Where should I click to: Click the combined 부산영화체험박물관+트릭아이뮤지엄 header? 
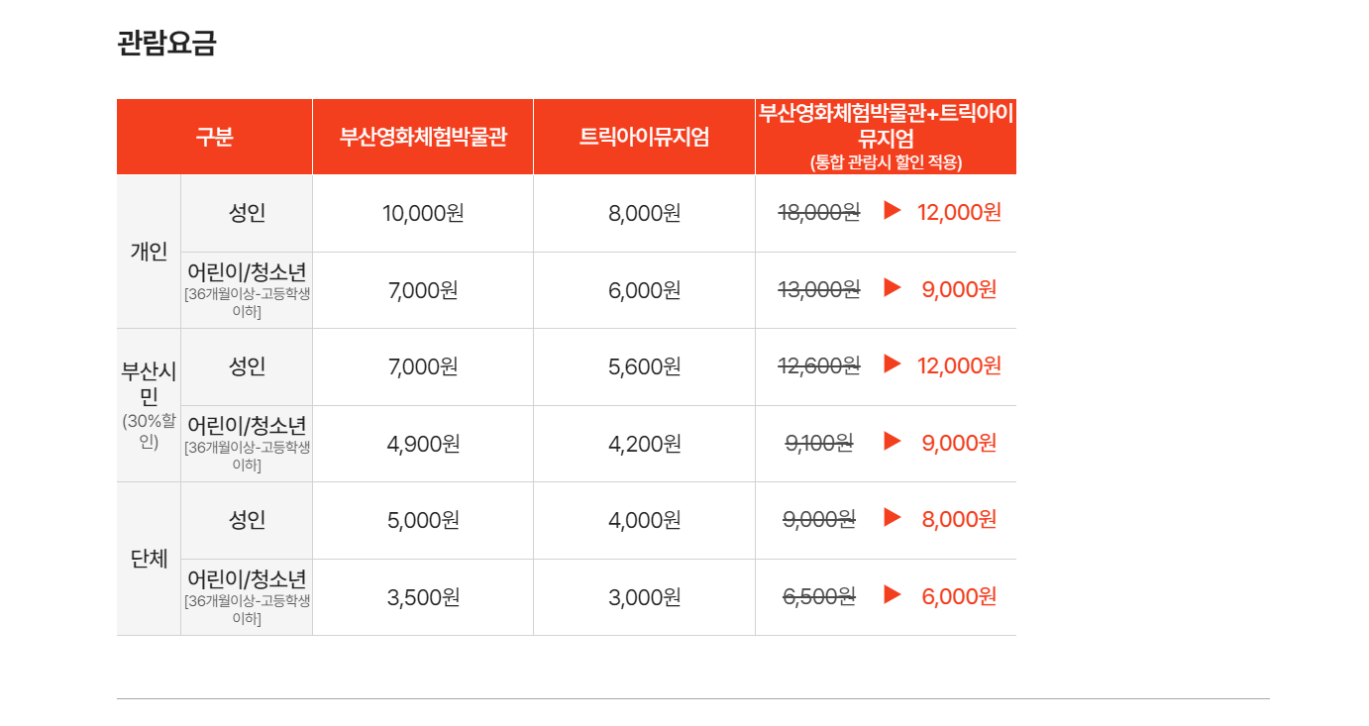pyautogui.click(x=886, y=137)
